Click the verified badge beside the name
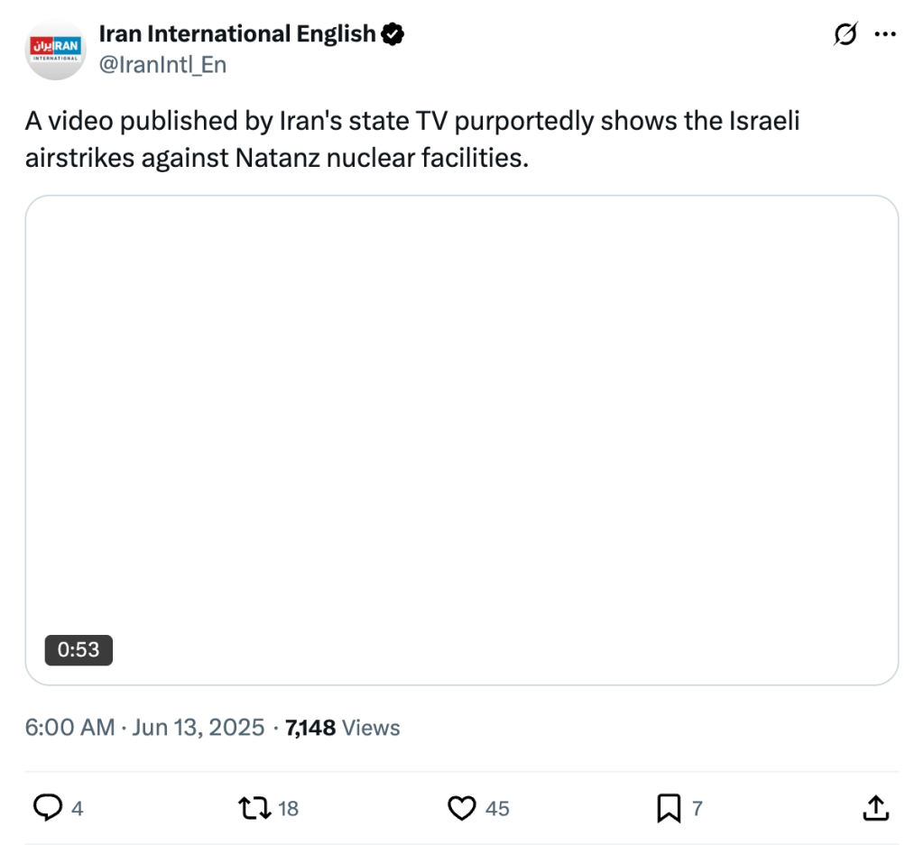 point(393,34)
